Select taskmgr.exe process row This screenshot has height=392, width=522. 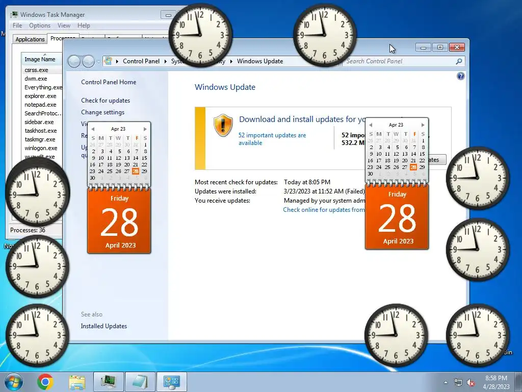click(x=42, y=139)
